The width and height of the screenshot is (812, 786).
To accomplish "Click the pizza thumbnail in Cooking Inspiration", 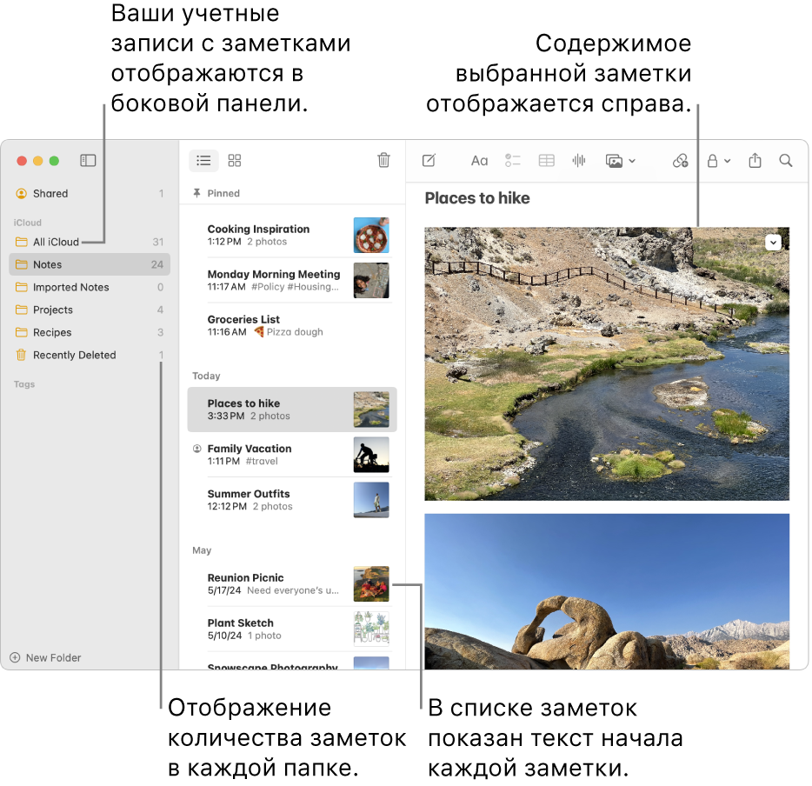I will coord(371,235).
